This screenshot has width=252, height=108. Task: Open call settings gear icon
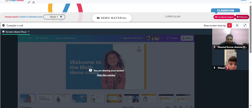3,25
